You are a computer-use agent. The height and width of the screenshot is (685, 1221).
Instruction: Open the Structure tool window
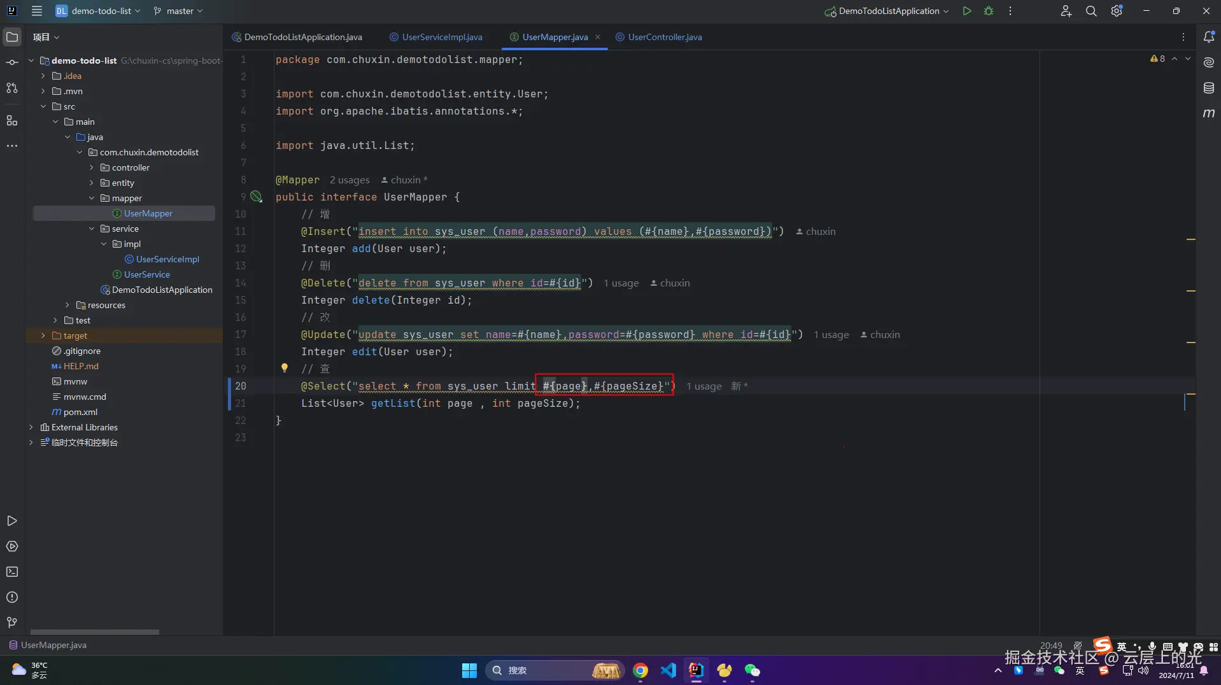click(x=12, y=120)
